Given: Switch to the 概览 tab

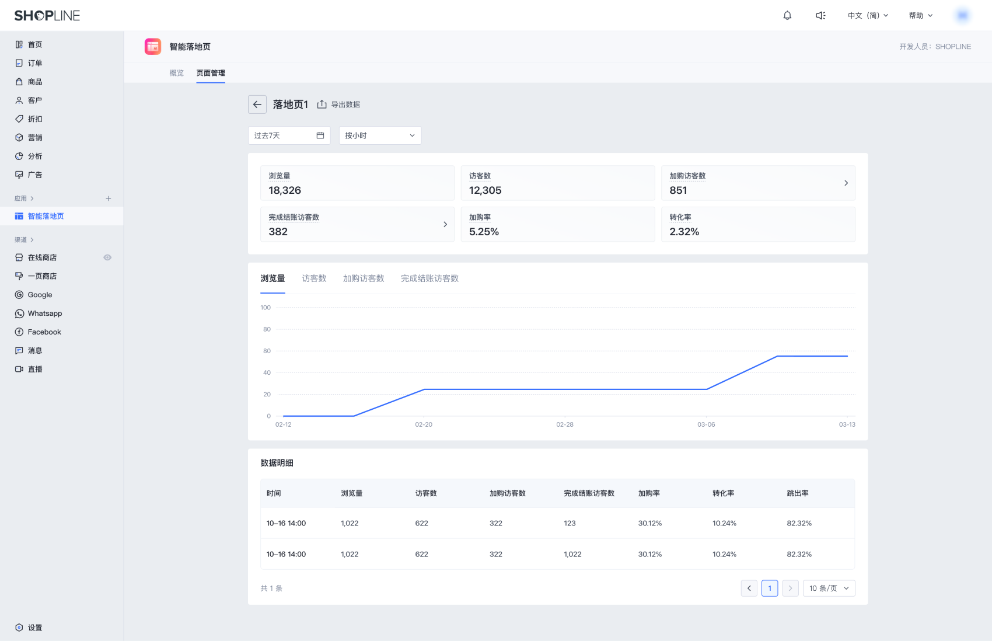Looking at the screenshot, I should pyautogui.click(x=176, y=73).
